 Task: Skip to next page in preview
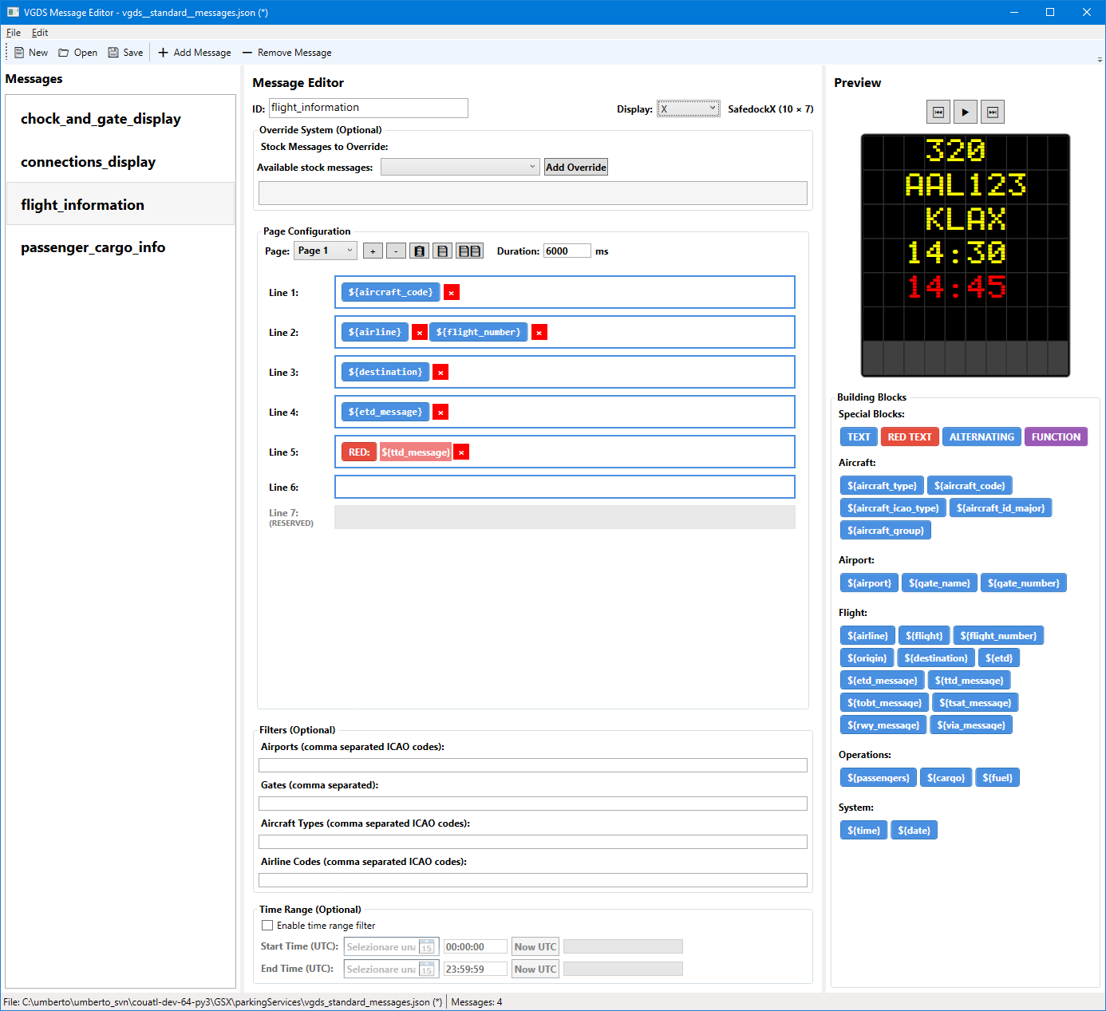pos(993,113)
